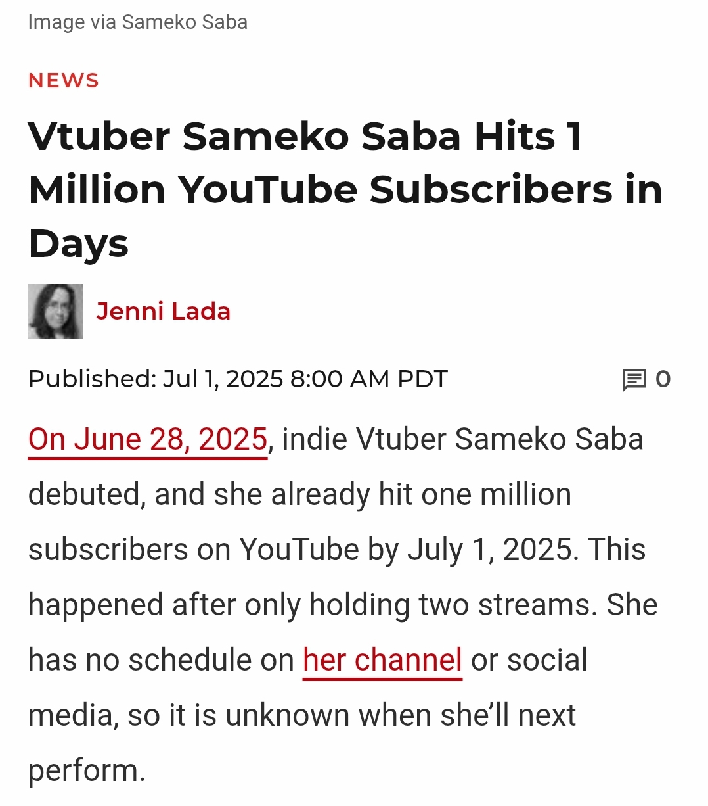Image resolution: width=708 pixels, height=806 pixels.
Task: Click the word "Days" in the headline
Action: (x=78, y=244)
